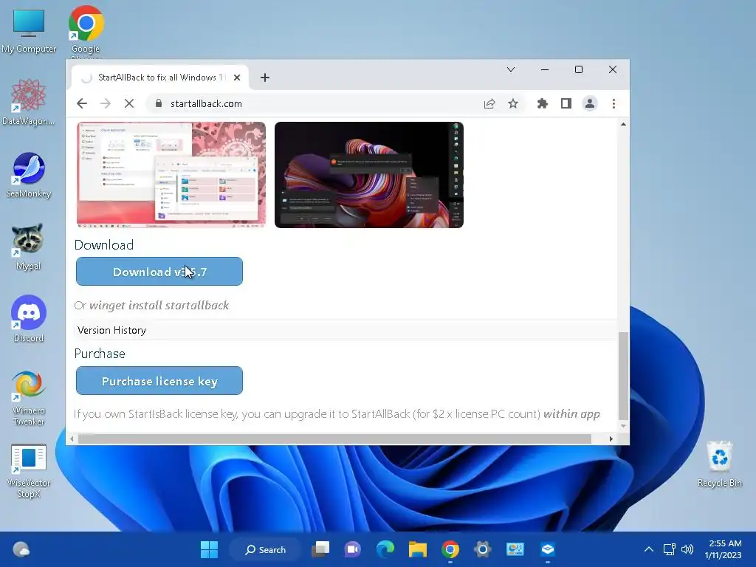
Task: Open My Computer desktop icon
Action: (x=29, y=31)
